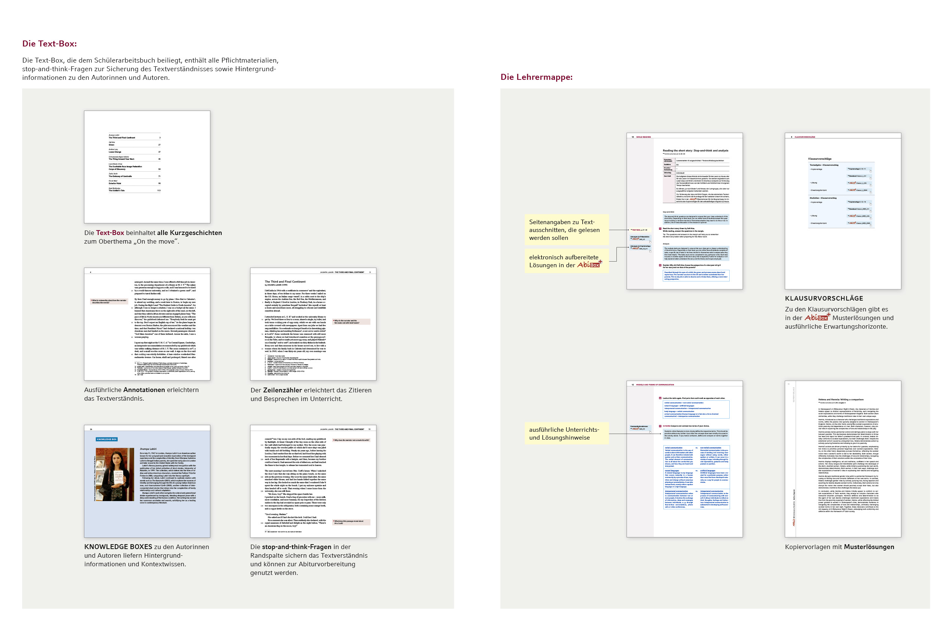Click the 'Seitenangaben zu Textausschnitten' yellow callout
The height and width of the screenshot is (642, 952).
566,230
